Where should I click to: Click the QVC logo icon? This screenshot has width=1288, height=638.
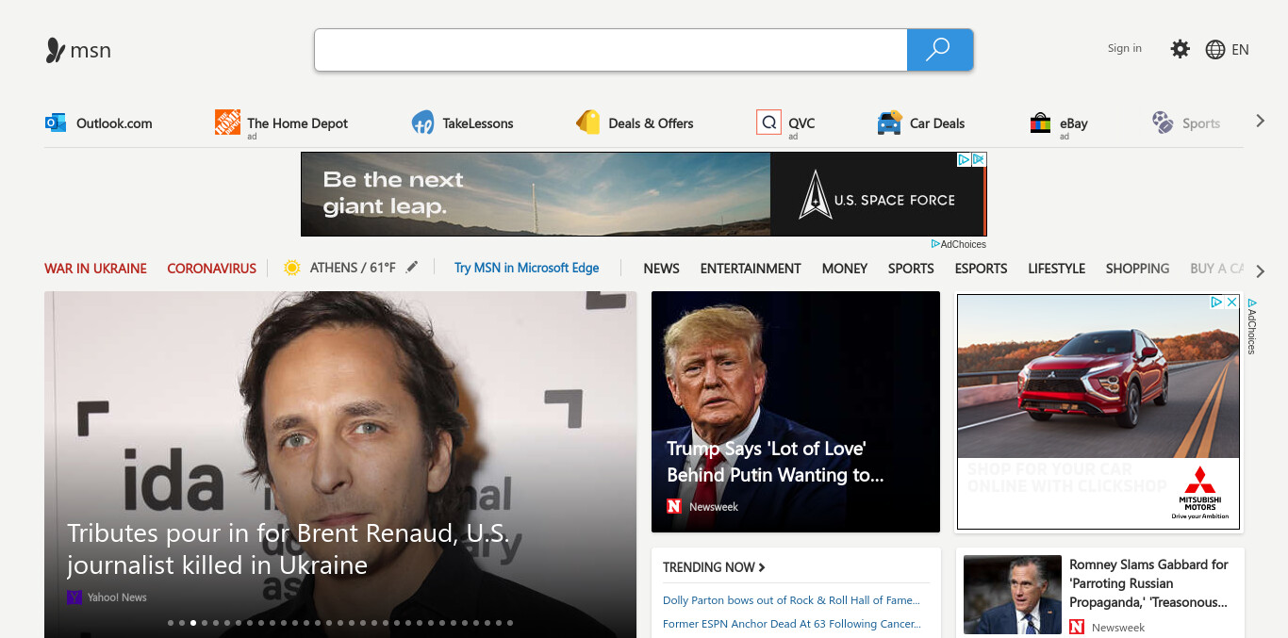[x=768, y=123]
